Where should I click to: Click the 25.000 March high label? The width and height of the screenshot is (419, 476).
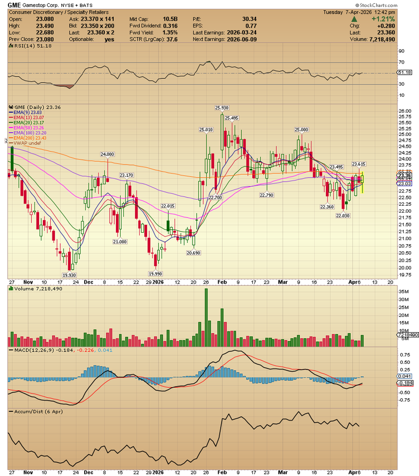[302, 130]
